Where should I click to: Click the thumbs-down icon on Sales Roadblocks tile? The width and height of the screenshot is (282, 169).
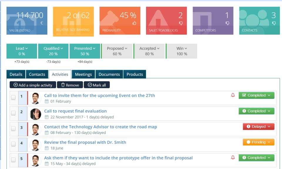tap(181, 23)
